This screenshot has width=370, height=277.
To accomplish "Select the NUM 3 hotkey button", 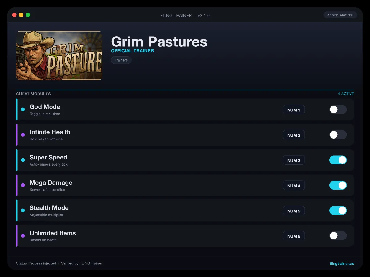I will coord(294,160).
